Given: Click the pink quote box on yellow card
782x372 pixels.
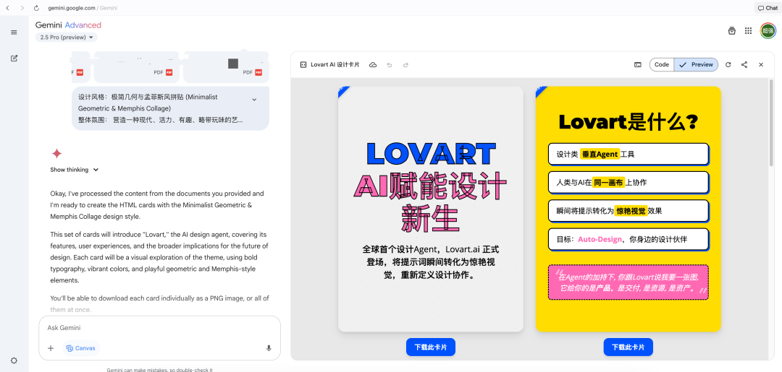Looking at the screenshot, I should tap(628, 282).
